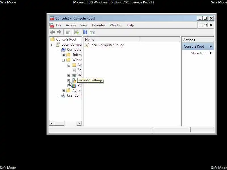The width and height of the screenshot is (227, 170).
Task: Open the View menu
Action: 84,25
